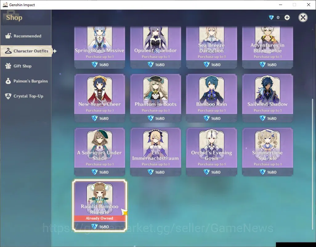Click the crystal icon under Adventures in Blazing Hue
This screenshot has width=316, height=247.
(x=262, y=65)
